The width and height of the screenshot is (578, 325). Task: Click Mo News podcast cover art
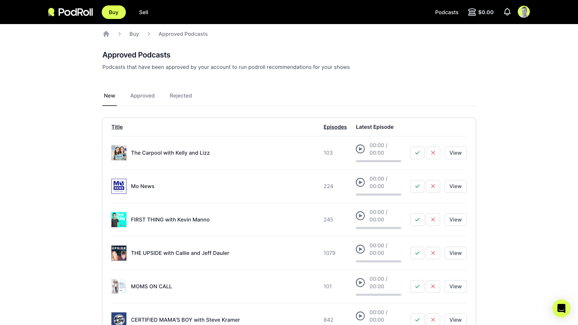[119, 186]
